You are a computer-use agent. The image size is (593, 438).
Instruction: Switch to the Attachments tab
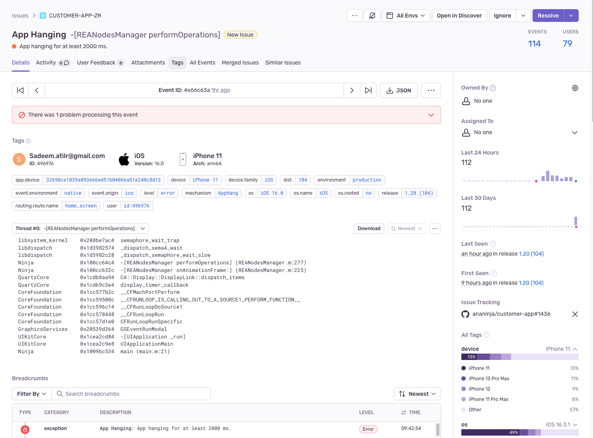tap(148, 63)
